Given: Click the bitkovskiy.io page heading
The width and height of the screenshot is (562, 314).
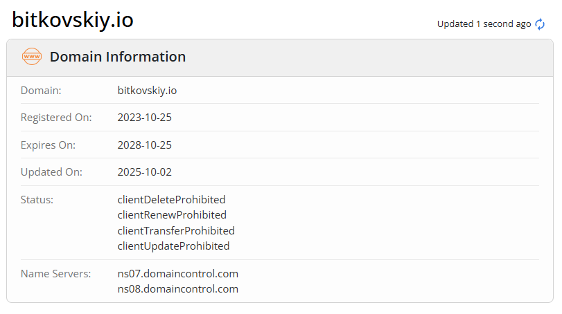Looking at the screenshot, I should [x=73, y=20].
